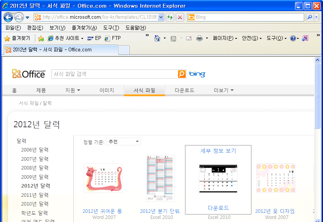The height and width of the screenshot is (222, 323).
Task: Open search provider options dropdown arrow
Action: tap(316, 17)
